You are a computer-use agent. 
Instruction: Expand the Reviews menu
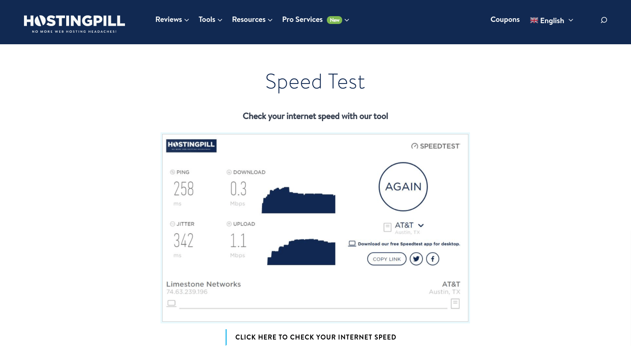(x=172, y=19)
